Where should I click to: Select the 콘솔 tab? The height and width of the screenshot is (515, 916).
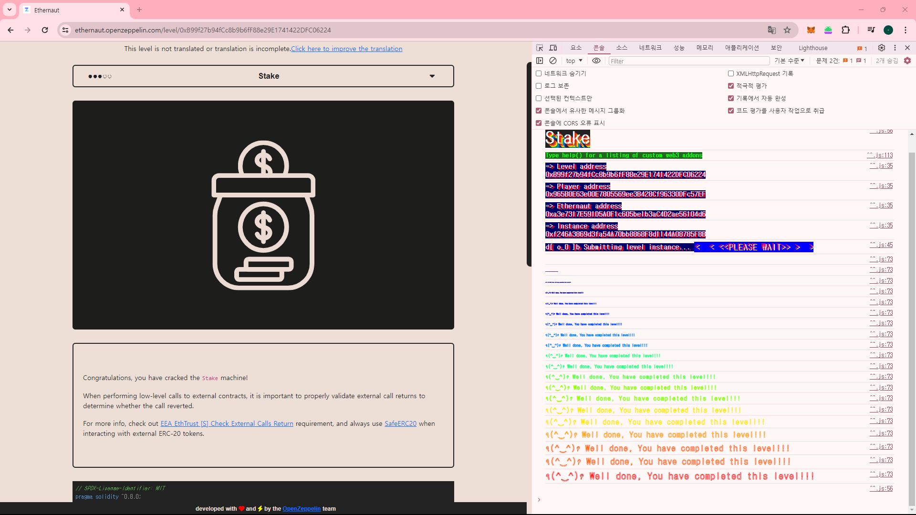click(599, 48)
